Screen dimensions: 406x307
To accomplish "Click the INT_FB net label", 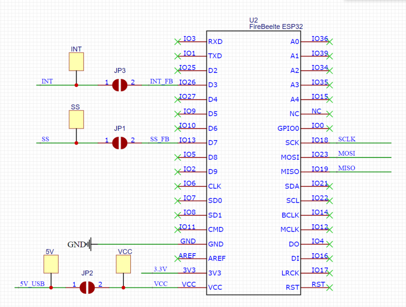I will tap(161, 81).
